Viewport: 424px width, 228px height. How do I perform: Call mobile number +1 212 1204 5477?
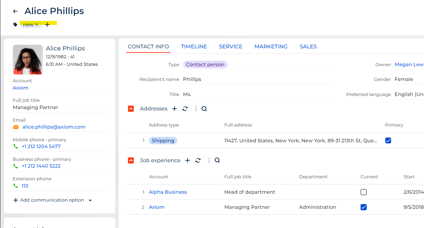pos(41,146)
